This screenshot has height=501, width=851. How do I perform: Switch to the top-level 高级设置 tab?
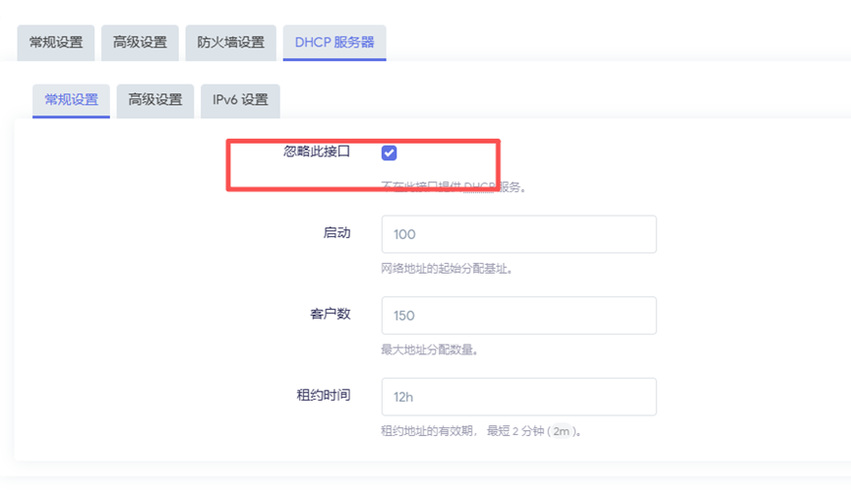140,43
